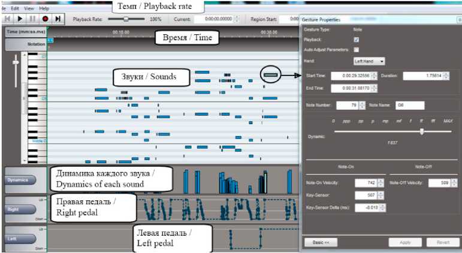Click the highlighted dynamics bar
This screenshot has width=462, height=253.
click(x=265, y=182)
